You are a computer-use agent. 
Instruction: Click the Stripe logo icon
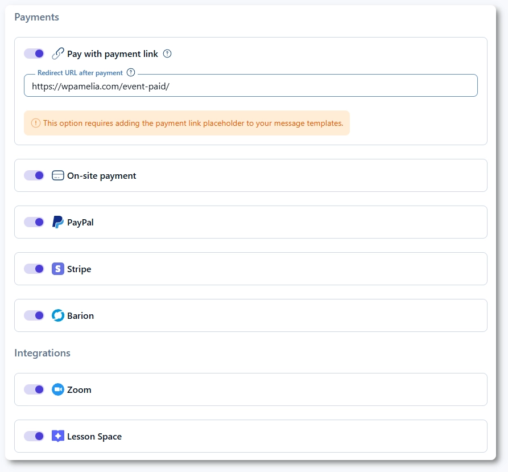[58, 269]
